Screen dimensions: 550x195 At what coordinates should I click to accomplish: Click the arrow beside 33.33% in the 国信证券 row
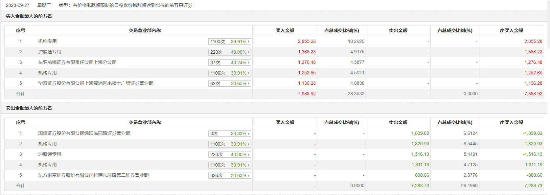pyautogui.click(x=249, y=133)
